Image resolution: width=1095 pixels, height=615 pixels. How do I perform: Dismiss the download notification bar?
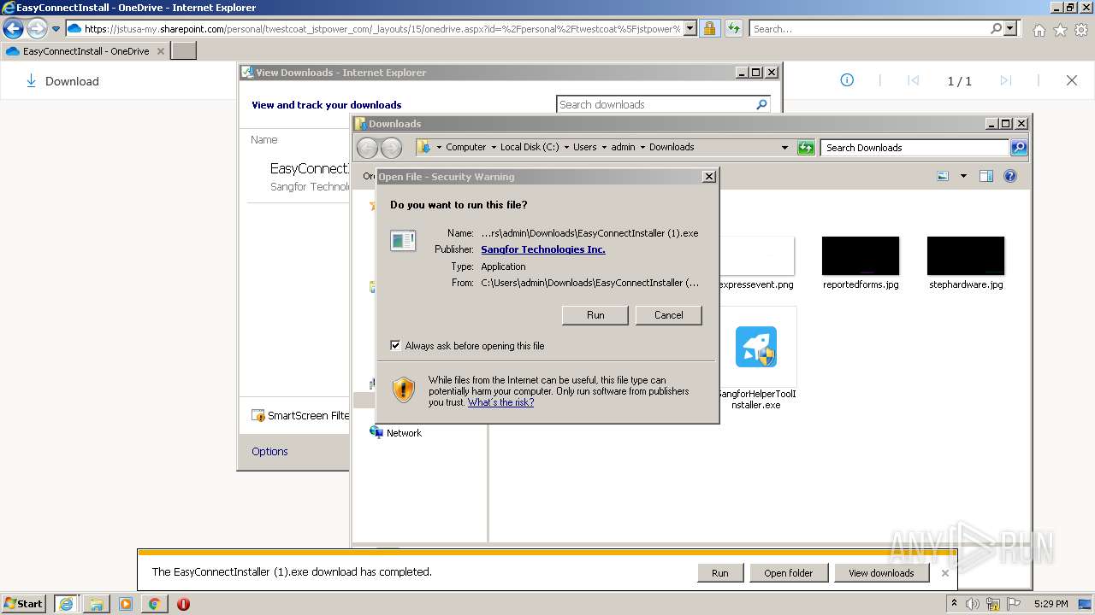(x=944, y=573)
